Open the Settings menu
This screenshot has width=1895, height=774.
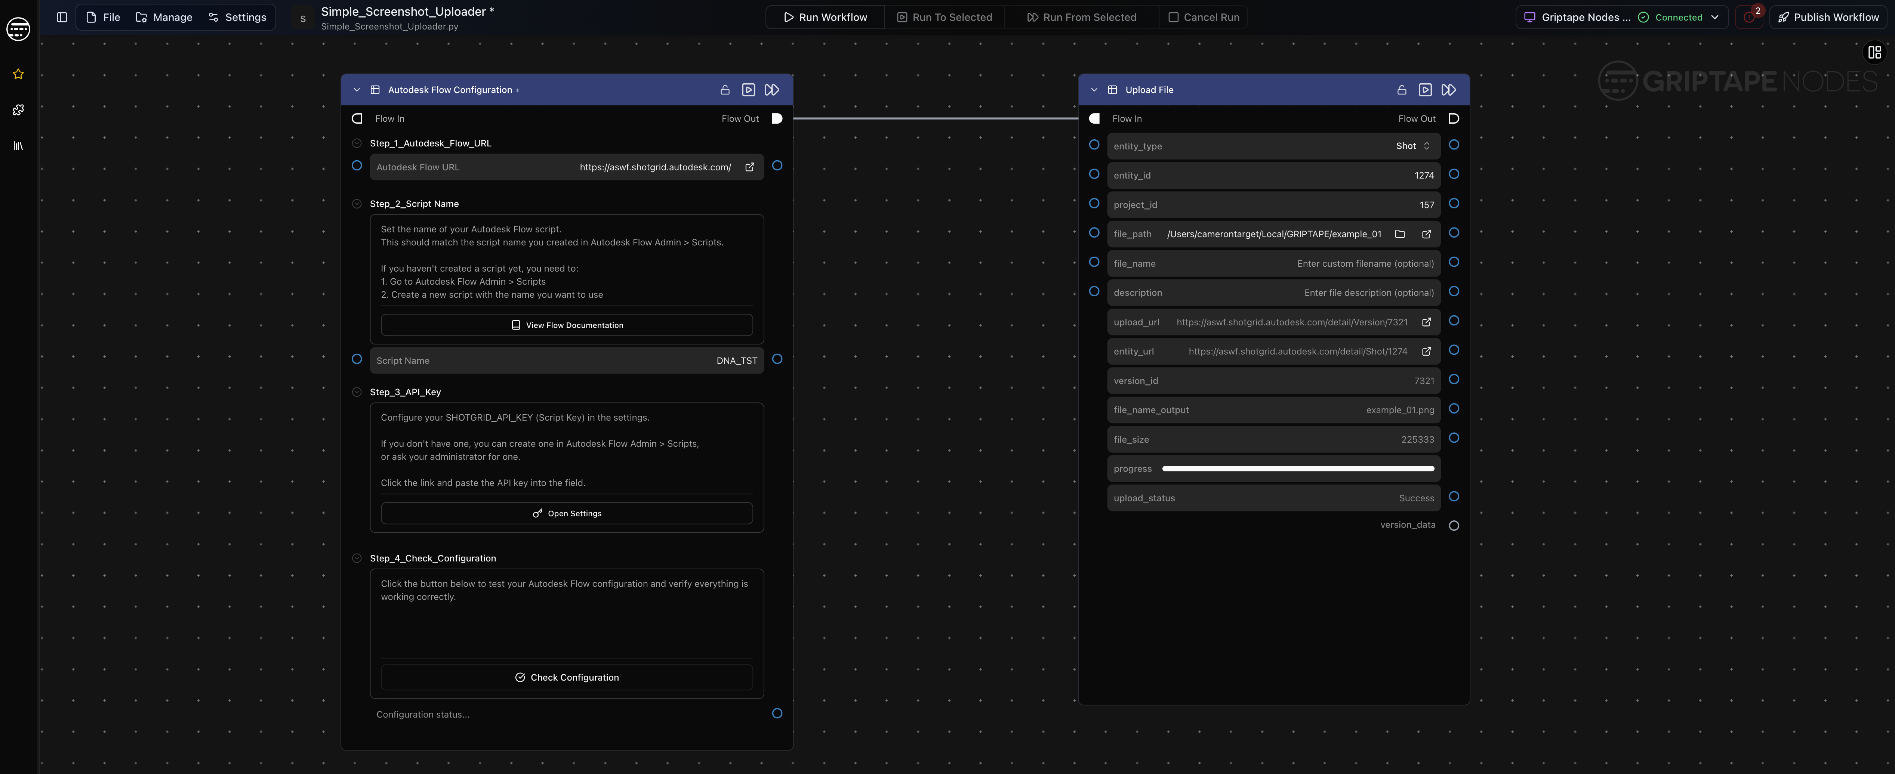point(237,17)
